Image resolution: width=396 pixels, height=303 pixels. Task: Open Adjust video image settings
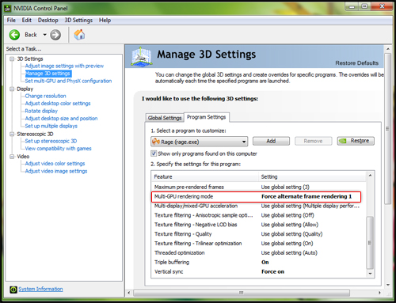(x=56, y=171)
